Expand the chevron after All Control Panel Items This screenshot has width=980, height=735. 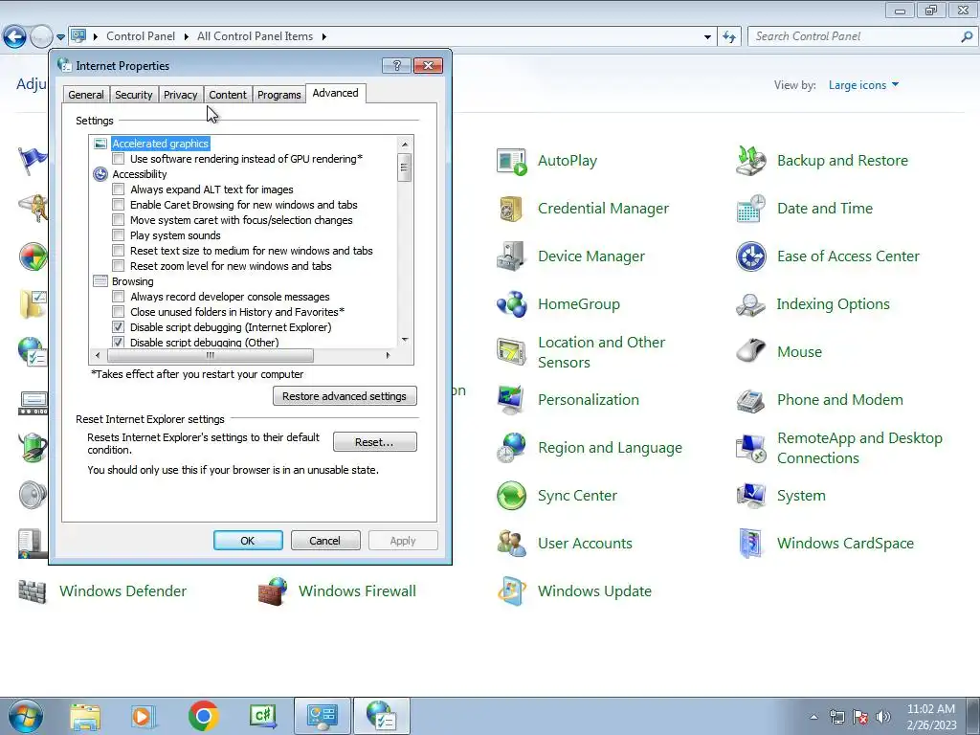[x=324, y=37]
